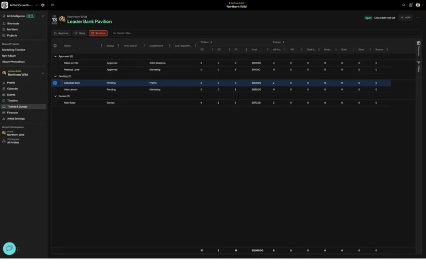
Task: Expand the AG Intelligence section chevron
Action: pyautogui.click(x=43, y=16)
